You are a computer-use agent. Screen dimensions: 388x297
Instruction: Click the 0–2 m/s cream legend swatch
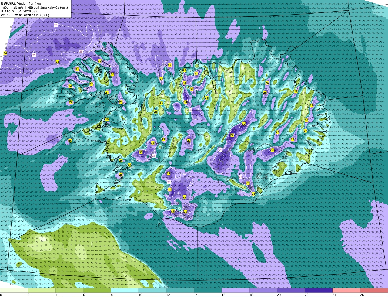coord(14,291)
